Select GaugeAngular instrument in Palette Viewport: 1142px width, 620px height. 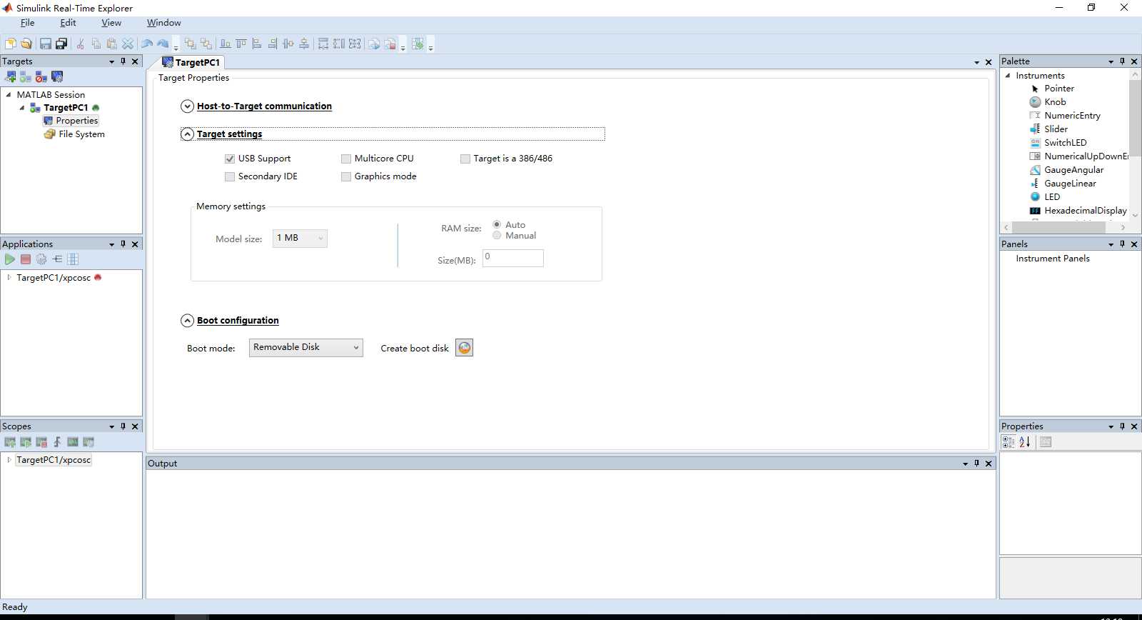coord(1066,170)
